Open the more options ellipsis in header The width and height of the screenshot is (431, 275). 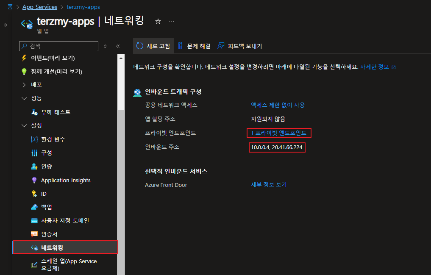172,21
